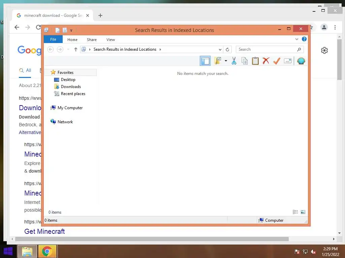Click the magnifier icon in Explorer search box
This screenshot has width=345, height=258.
[299, 49]
